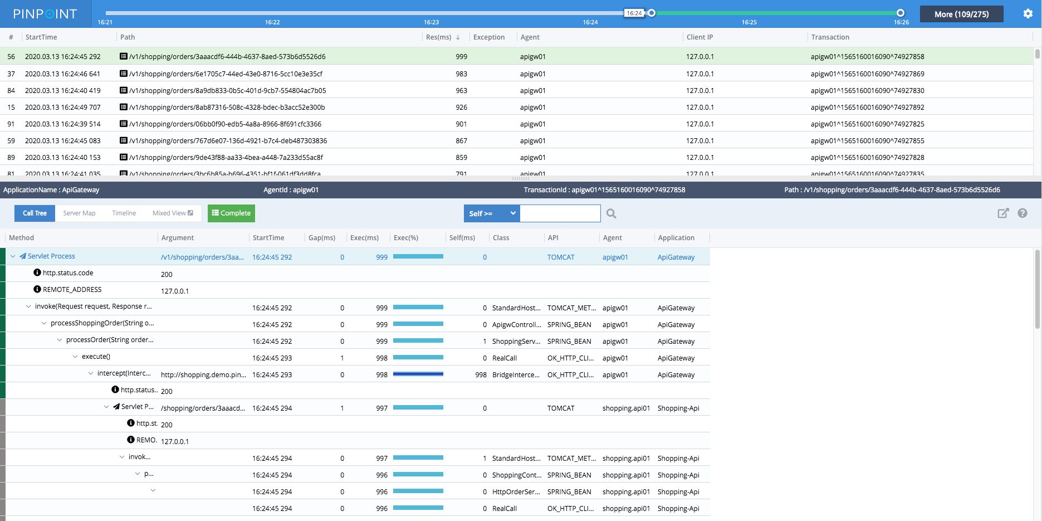Switch to Call Tree tab

coord(35,213)
